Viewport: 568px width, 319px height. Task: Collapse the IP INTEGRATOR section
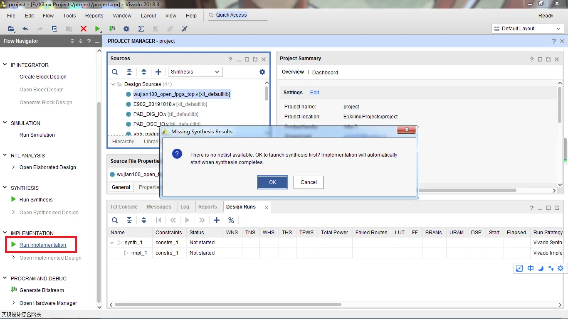point(5,65)
